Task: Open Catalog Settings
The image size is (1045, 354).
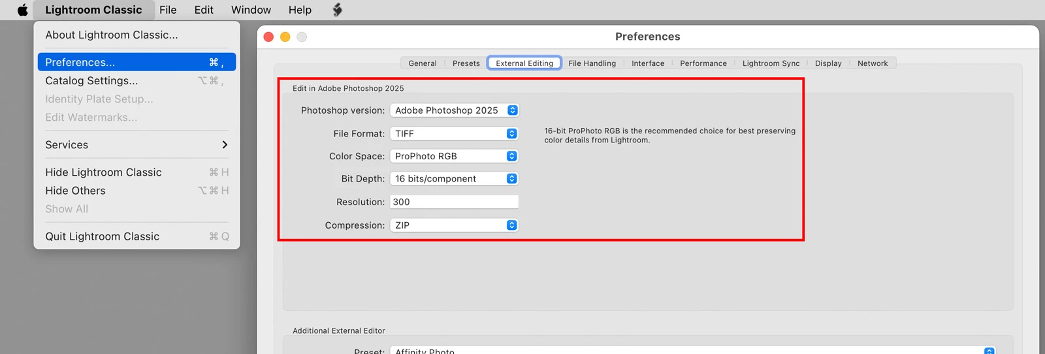Action: (137, 80)
